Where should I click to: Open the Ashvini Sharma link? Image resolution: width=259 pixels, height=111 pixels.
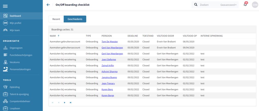[x=109, y=72]
